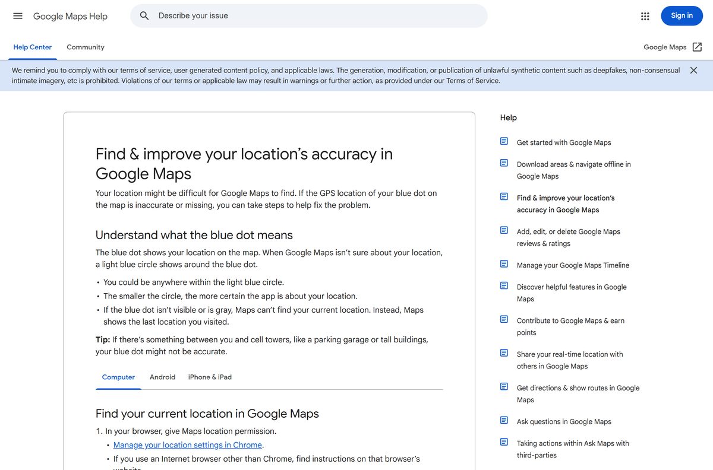Click article icon next to Find & improve your location's accuracy
713x470 pixels.
pos(504,197)
